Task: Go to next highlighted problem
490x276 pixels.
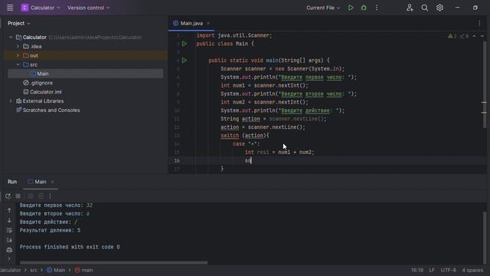Action: tap(482, 36)
